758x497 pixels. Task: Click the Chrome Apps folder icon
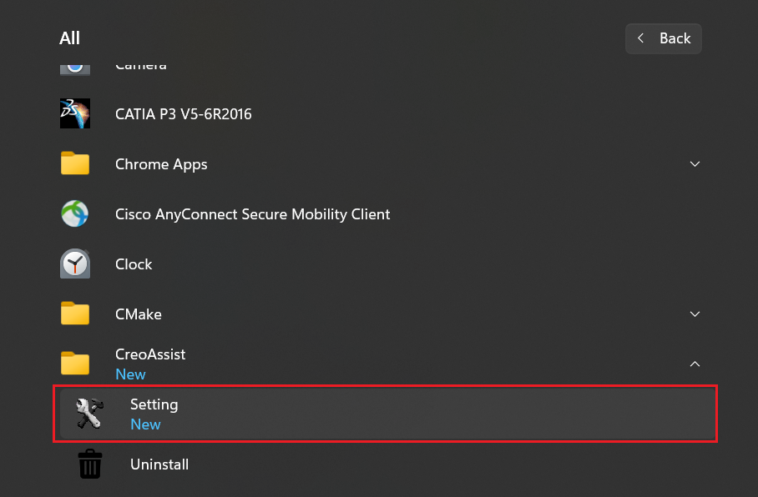pos(75,164)
